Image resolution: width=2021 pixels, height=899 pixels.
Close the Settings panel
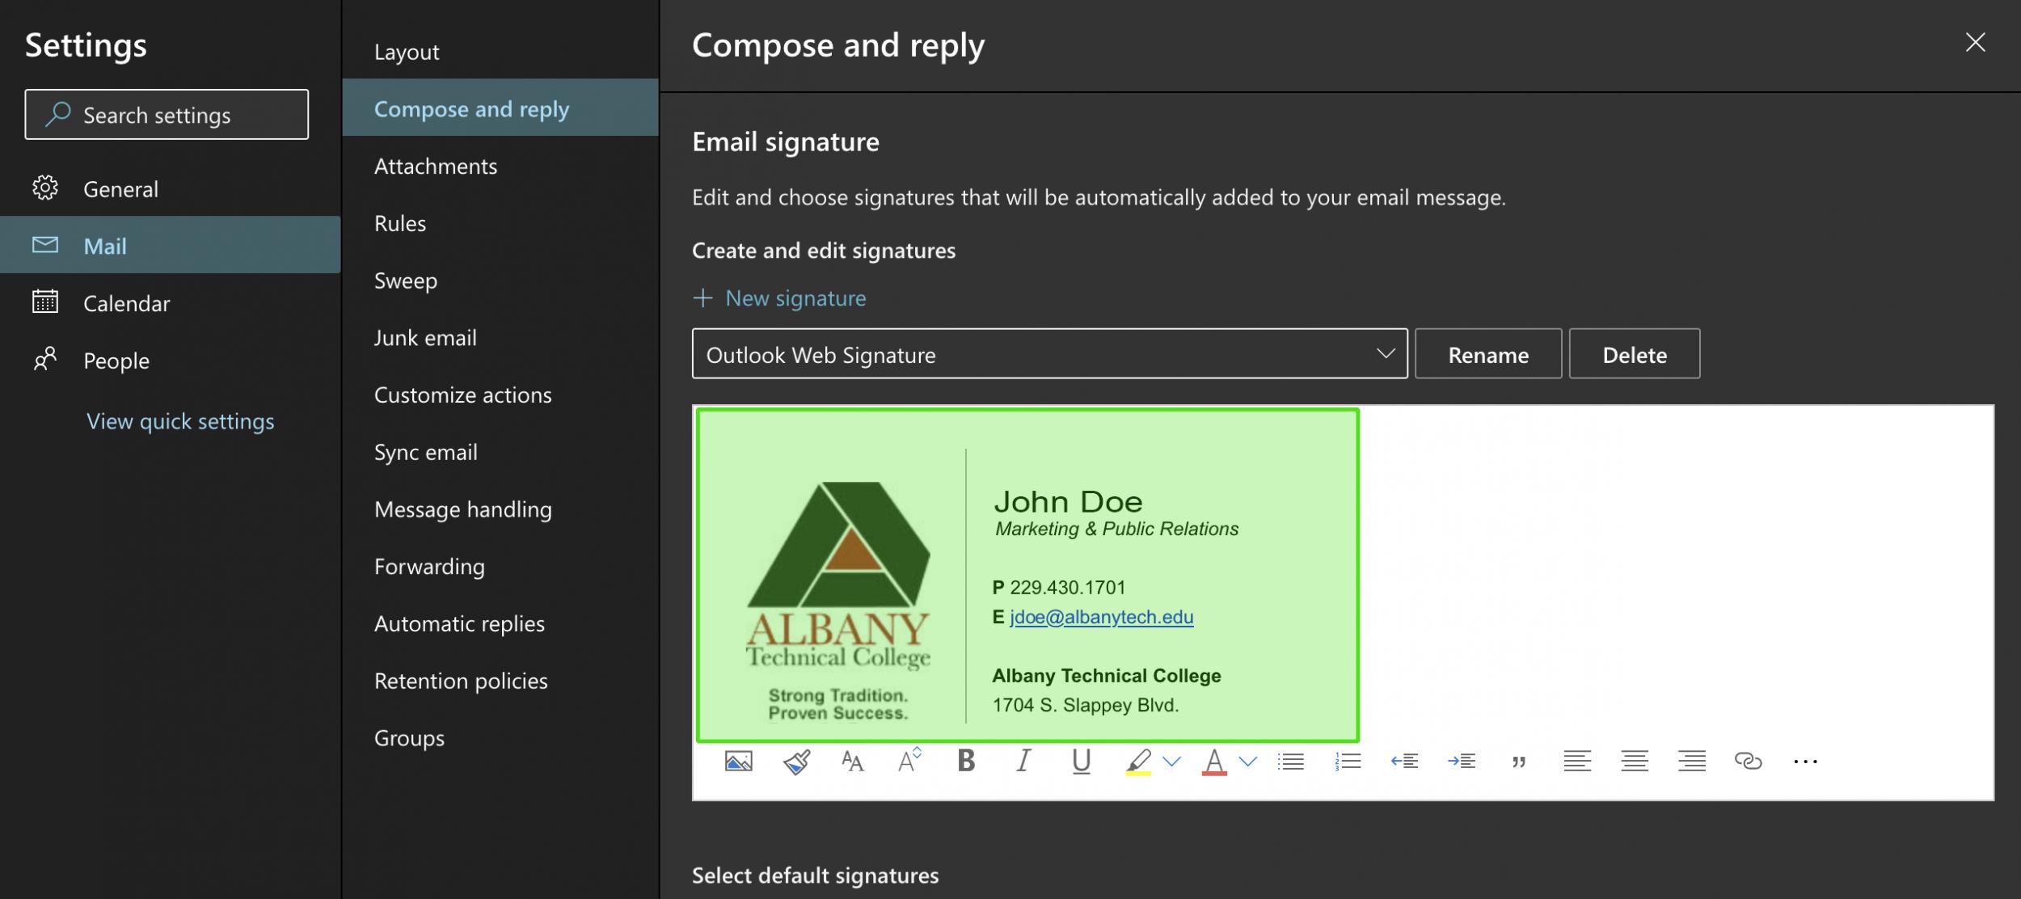click(1975, 42)
